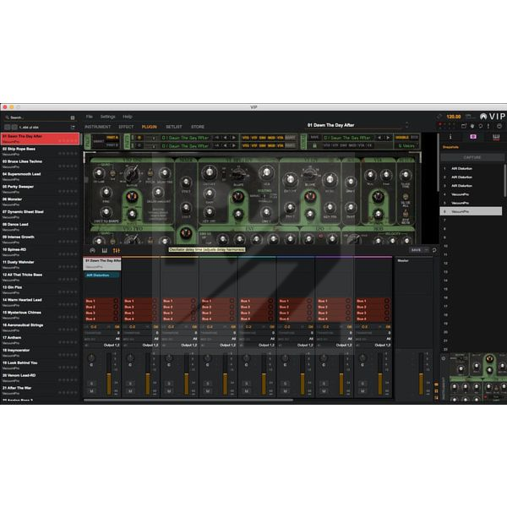507x507 pixels.
Task: Click the metronome icon left of tempo
Action: coord(439,117)
